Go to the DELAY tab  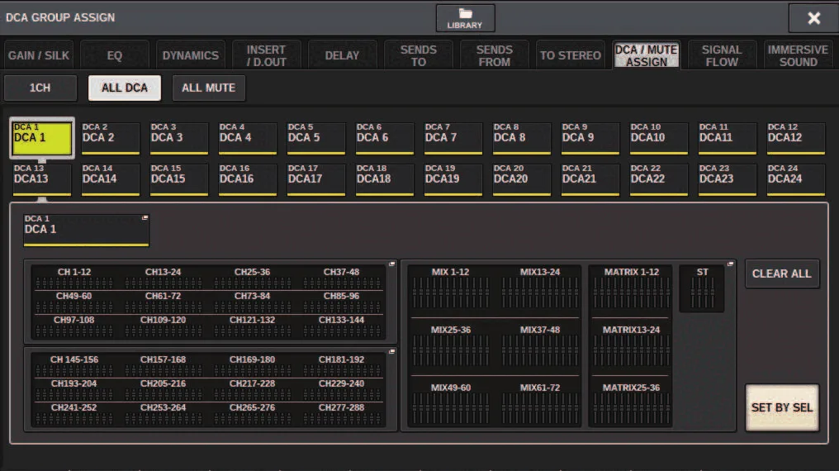(x=343, y=55)
